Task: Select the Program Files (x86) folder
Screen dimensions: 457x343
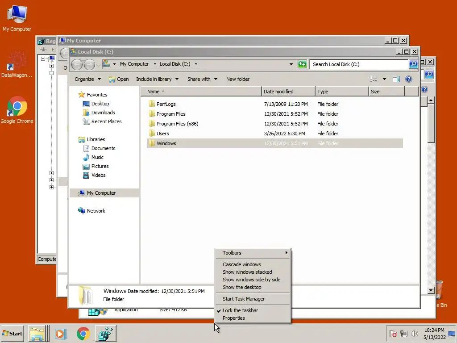Action: click(174, 124)
